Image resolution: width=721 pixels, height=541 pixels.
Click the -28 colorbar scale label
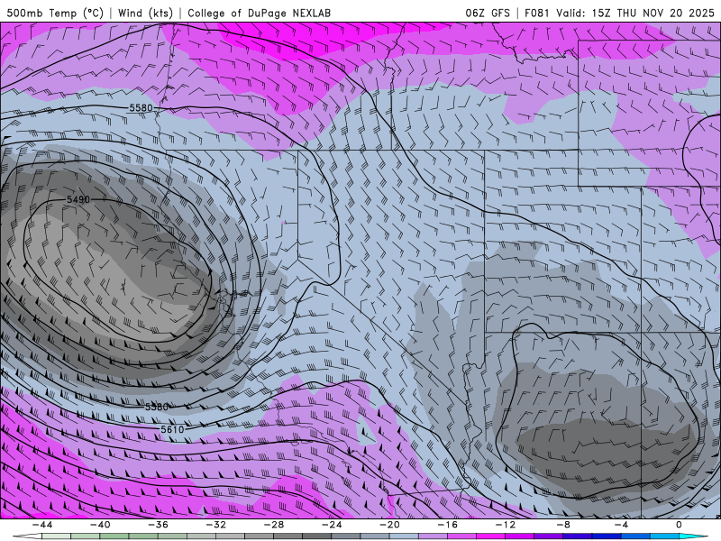274,525
